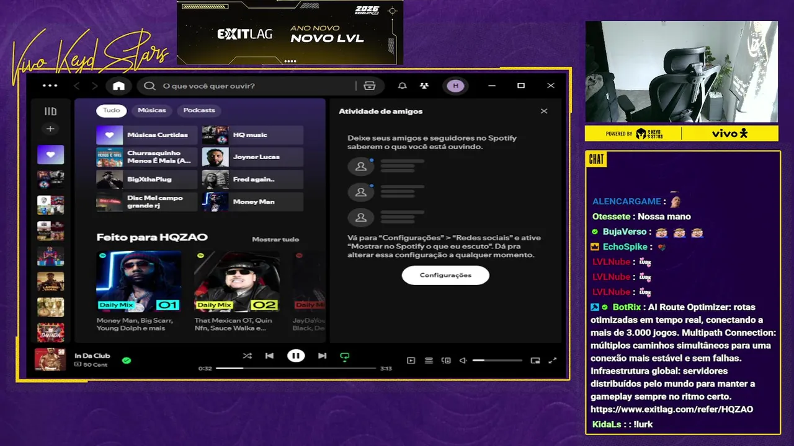Open the H profile avatar menu
This screenshot has height=446, width=794.
[455, 85]
